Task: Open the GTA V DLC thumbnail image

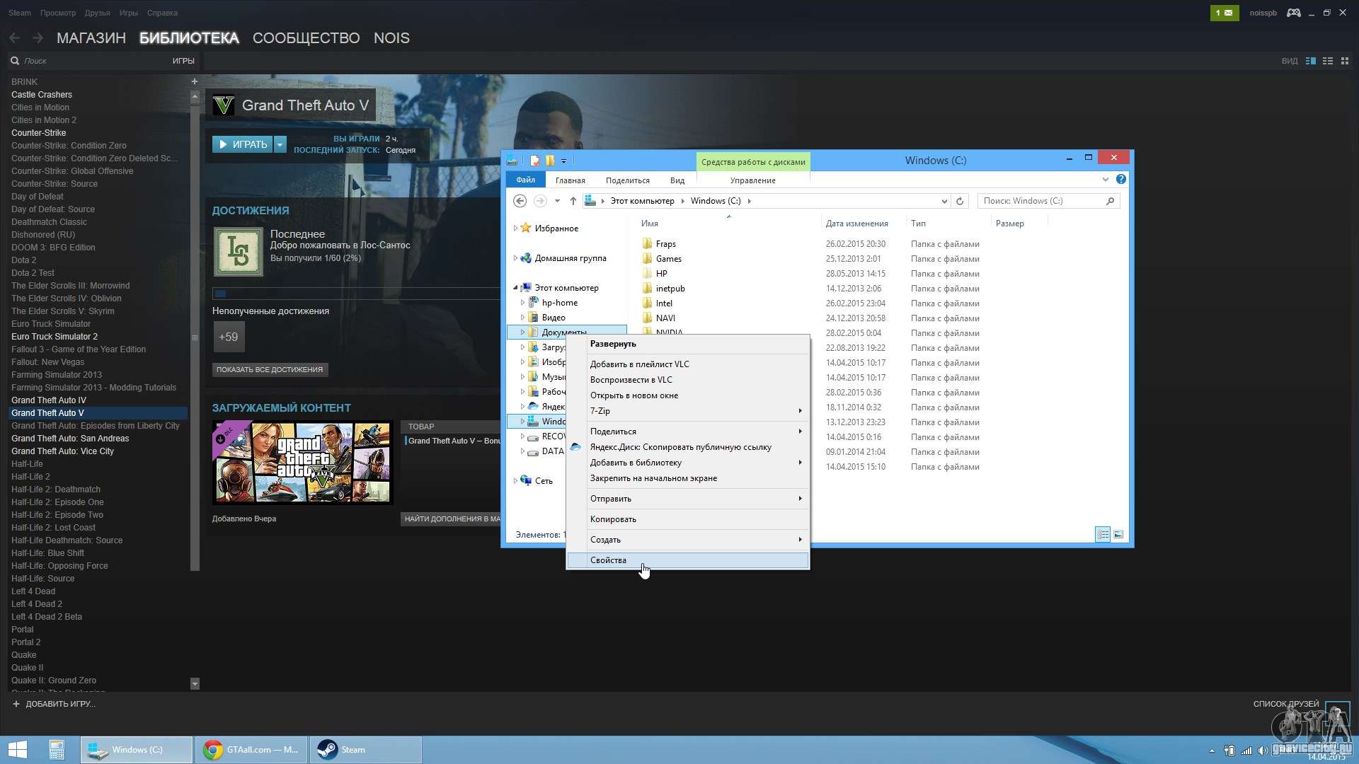Action: point(303,463)
